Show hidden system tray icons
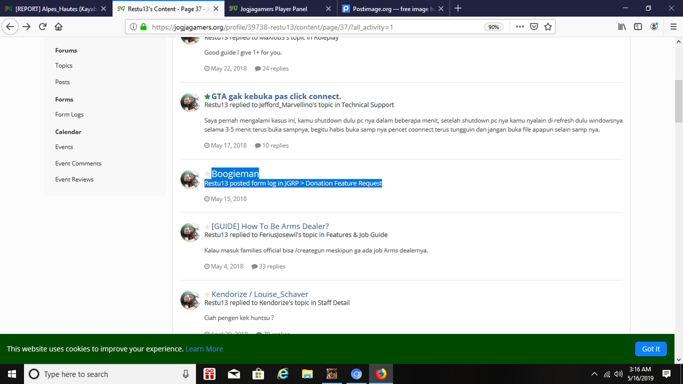Image resolution: width=683 pixels, height=384 pixels. tap(594, 374)
